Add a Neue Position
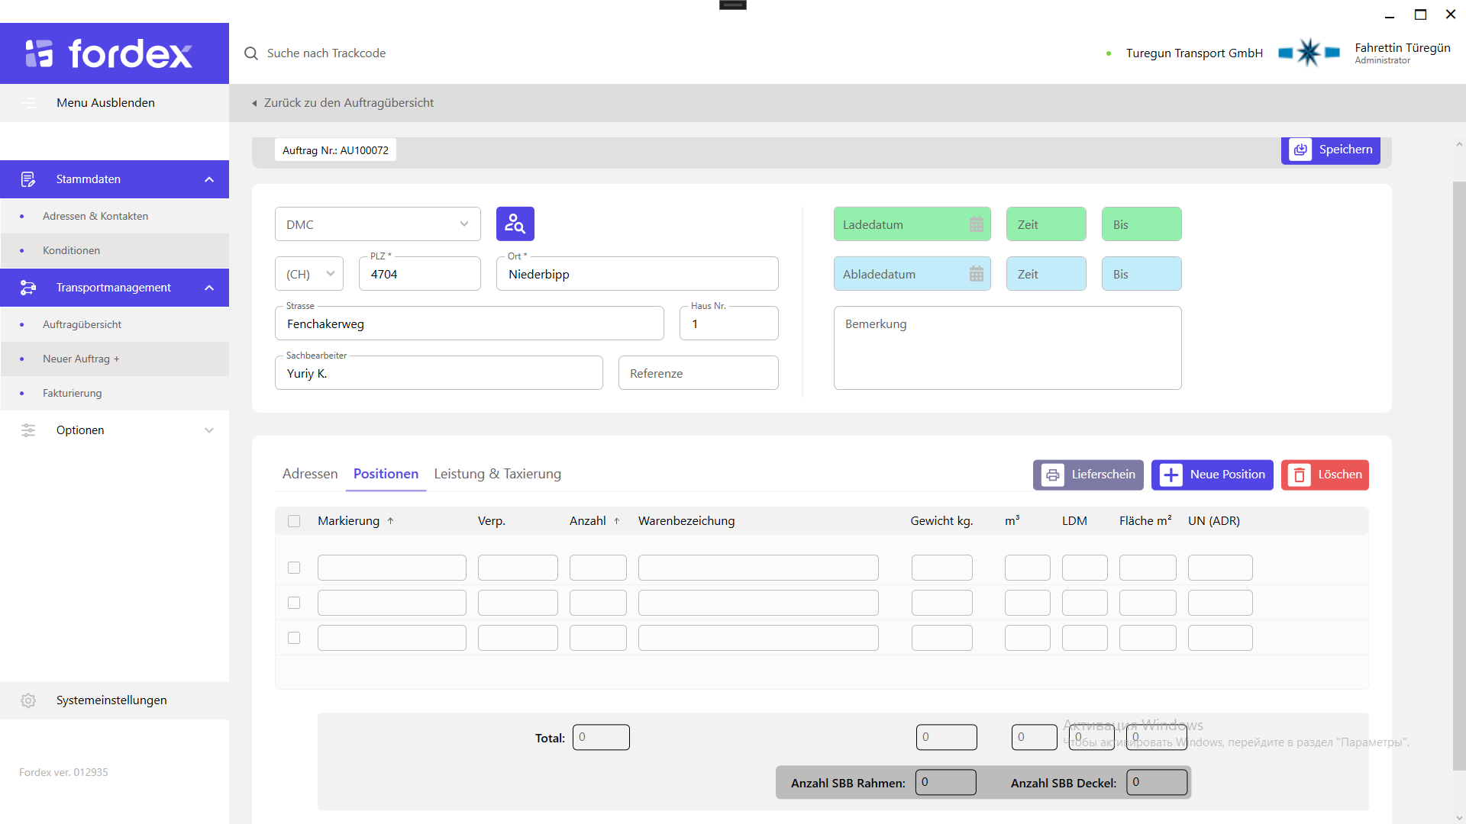The height and width of the screenshot is (824, 1466). tap(1212, 475)
